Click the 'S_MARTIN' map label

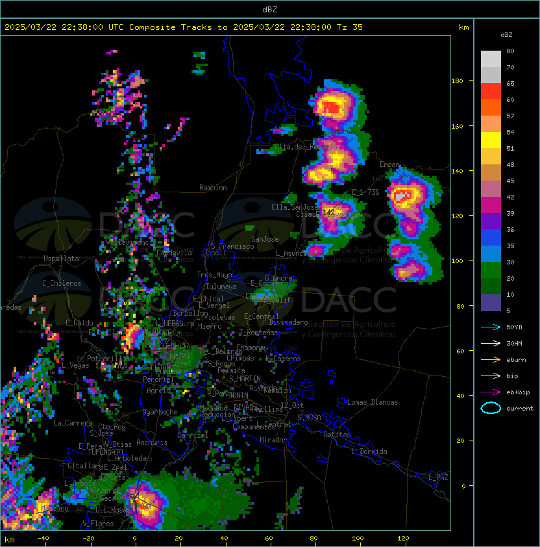coord(245,379)
